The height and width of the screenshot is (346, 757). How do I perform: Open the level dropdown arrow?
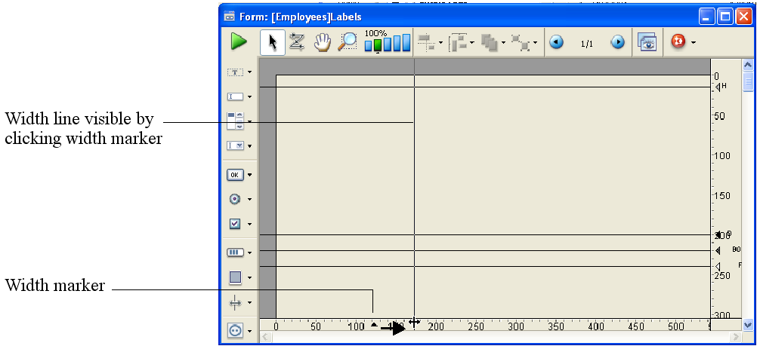click(x=504, y=43)
